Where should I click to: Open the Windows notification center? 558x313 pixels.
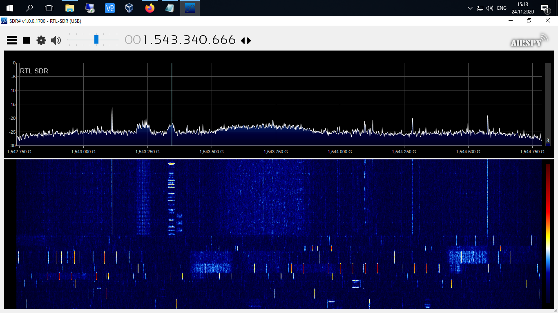click(x=545, y=8)
